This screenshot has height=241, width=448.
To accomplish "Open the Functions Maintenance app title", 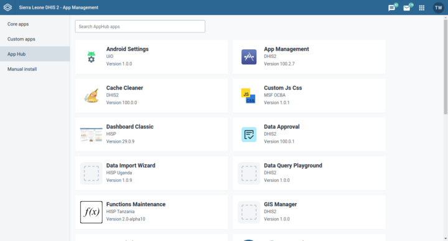I will [x=136, y=204].
